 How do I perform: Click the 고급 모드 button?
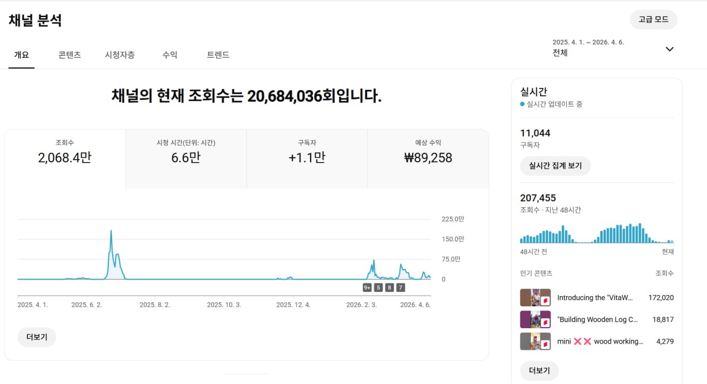[653, 19]
